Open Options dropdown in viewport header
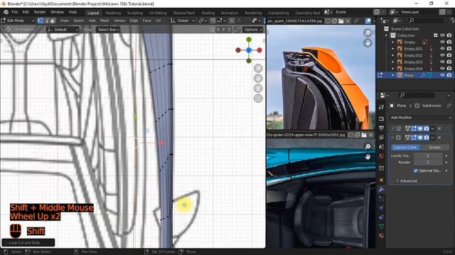 253,30
